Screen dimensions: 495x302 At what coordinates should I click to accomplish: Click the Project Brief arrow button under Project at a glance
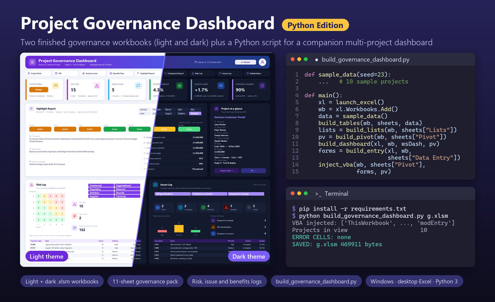(227, 170)
